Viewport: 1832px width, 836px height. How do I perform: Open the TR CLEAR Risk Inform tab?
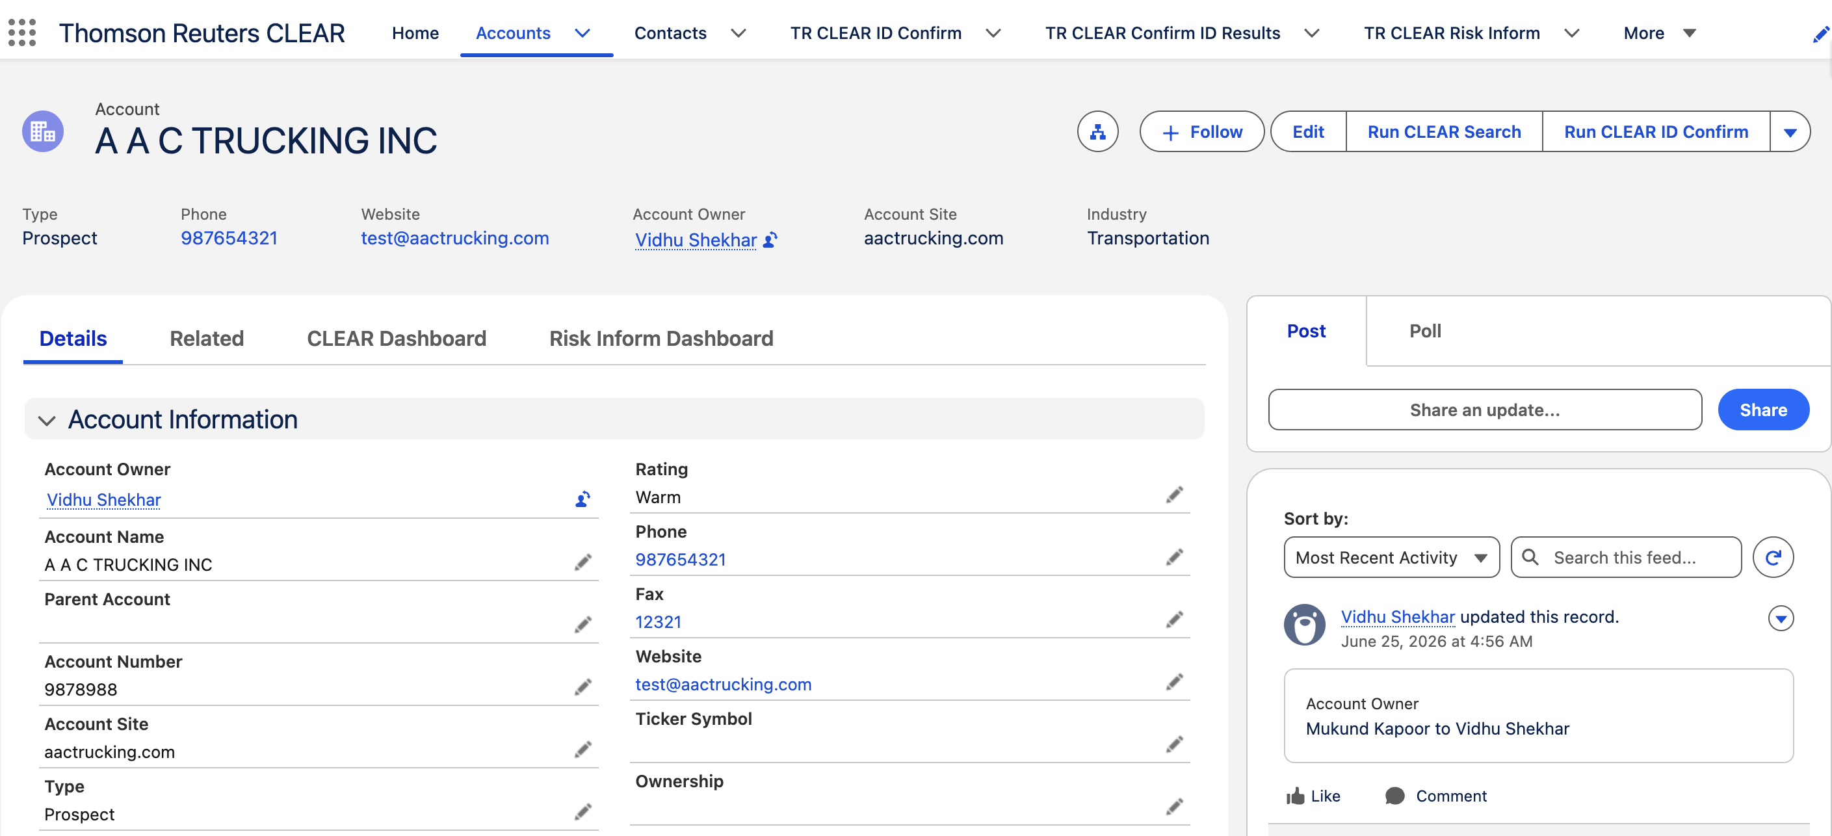tap(1452, 33)
